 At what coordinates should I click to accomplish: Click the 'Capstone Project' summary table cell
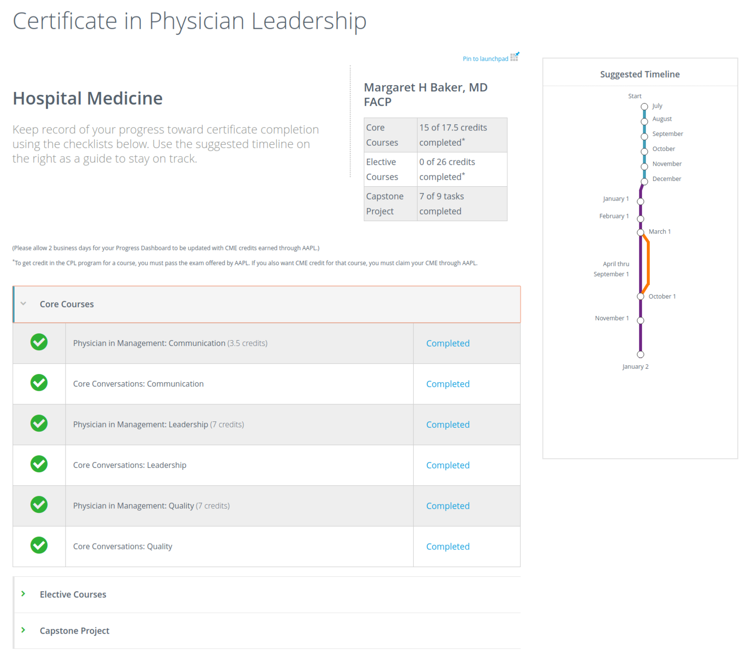coord(391,203)
